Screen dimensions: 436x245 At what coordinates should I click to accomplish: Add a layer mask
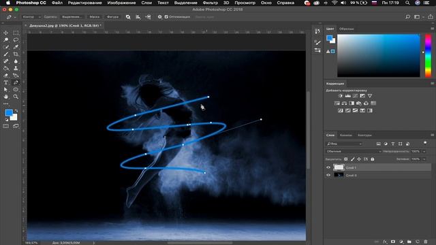(393, 242)
